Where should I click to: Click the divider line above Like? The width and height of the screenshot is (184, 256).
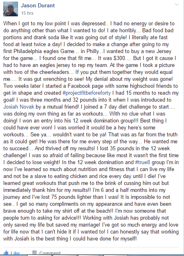91,247
